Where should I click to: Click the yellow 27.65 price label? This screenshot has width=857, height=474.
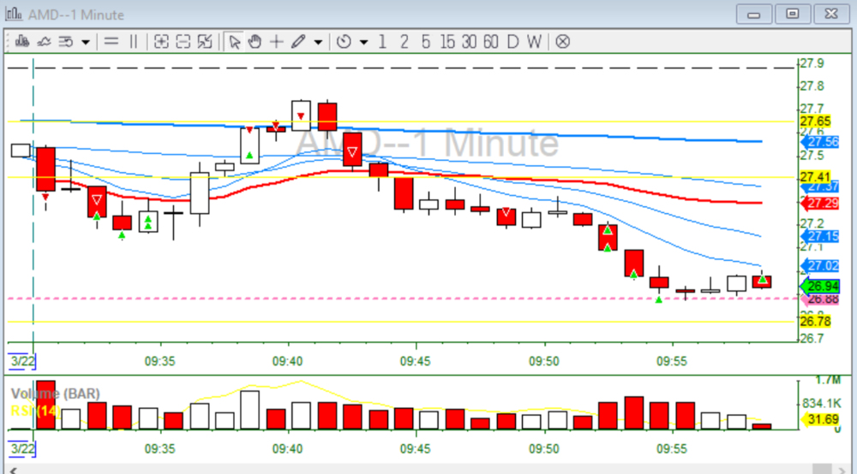(814, 121)
